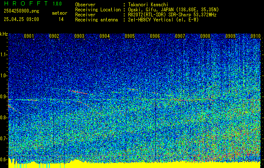Click the Observer label
Viewport: 264px width, 168px height.
pyautogui.click(x=85, y=5)
